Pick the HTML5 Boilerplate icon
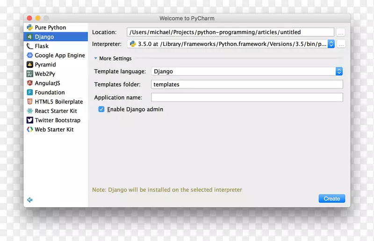 [29, 102]
